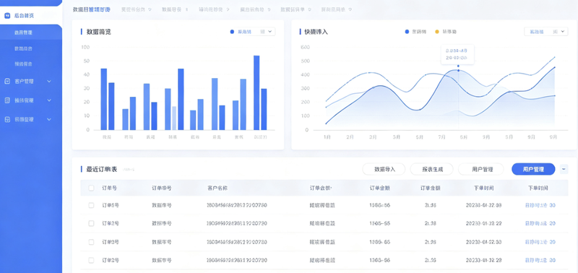Open the blue link in 订单3号 row
578x273 pixels.
point(540,242)
